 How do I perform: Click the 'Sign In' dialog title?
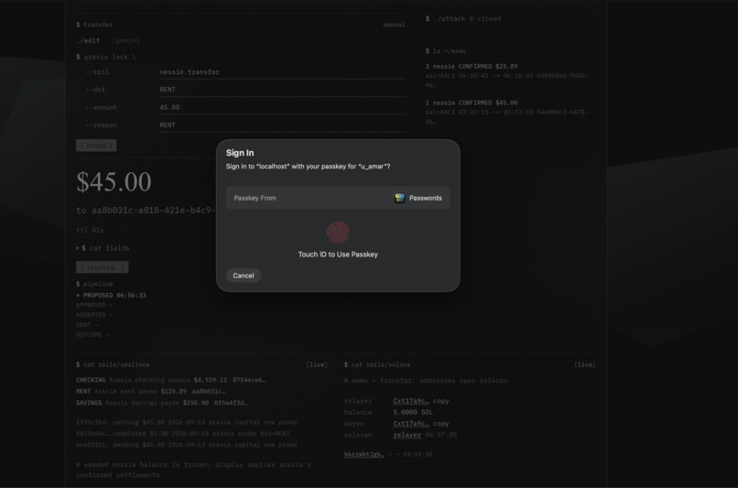[240, 153]
